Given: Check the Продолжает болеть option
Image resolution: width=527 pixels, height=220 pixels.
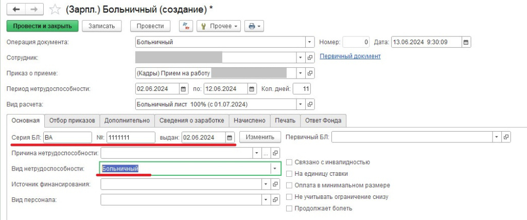Looking at the screenshot, I should click(289, 208).
